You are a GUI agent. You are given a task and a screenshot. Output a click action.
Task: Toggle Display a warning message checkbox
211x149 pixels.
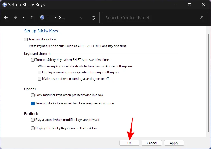[39, 72]
